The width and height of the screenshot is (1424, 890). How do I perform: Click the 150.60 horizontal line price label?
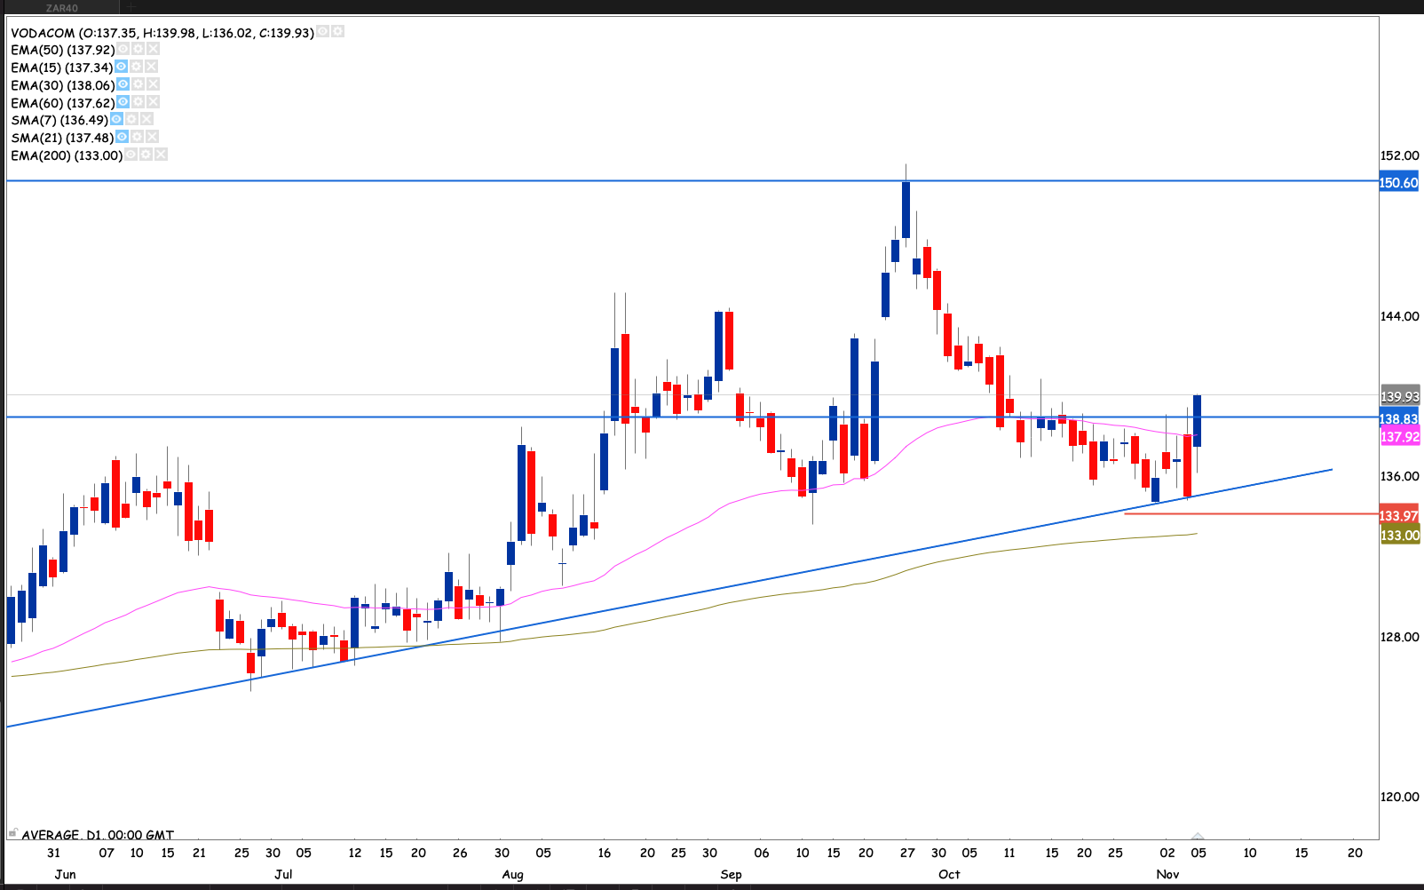(1399, 183)
